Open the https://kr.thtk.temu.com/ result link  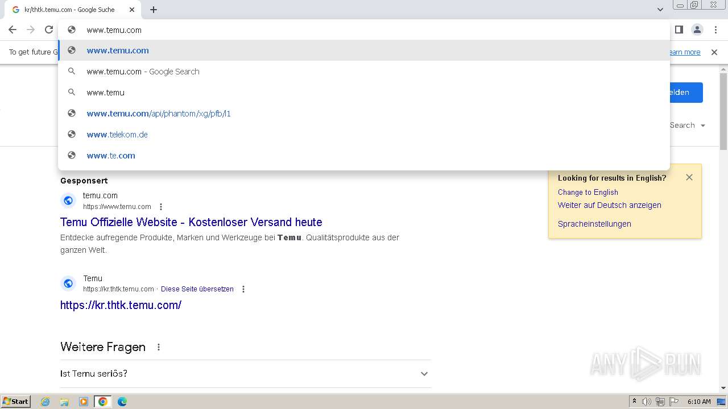click(x=121, y=305)
